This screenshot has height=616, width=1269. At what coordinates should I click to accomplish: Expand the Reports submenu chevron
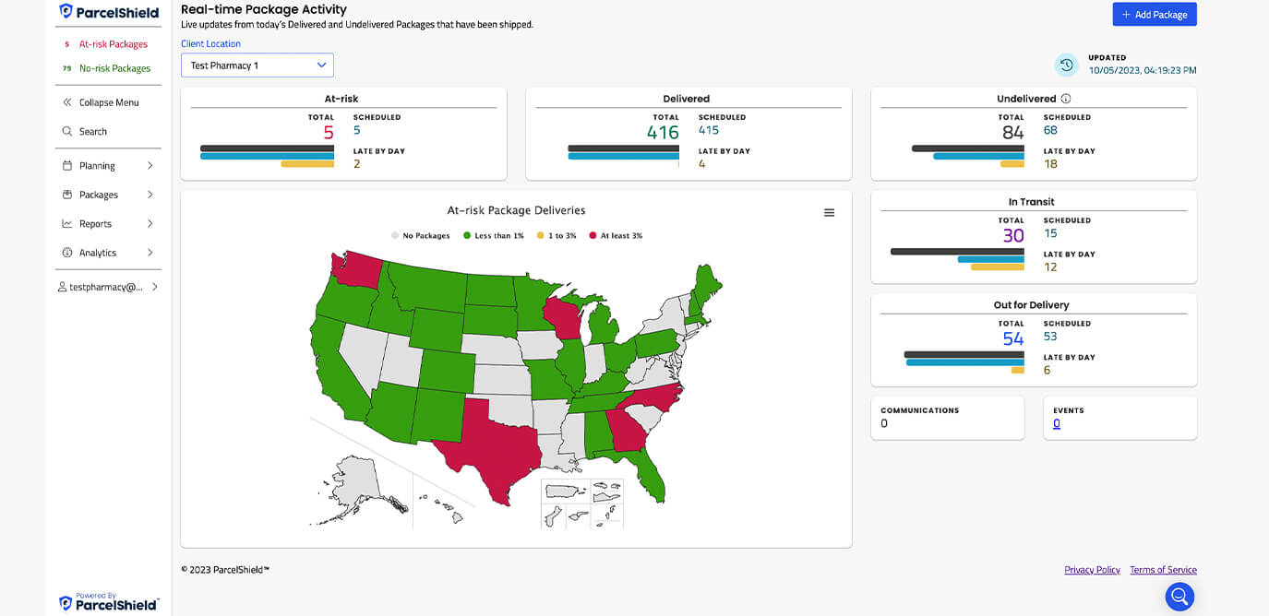150,223
